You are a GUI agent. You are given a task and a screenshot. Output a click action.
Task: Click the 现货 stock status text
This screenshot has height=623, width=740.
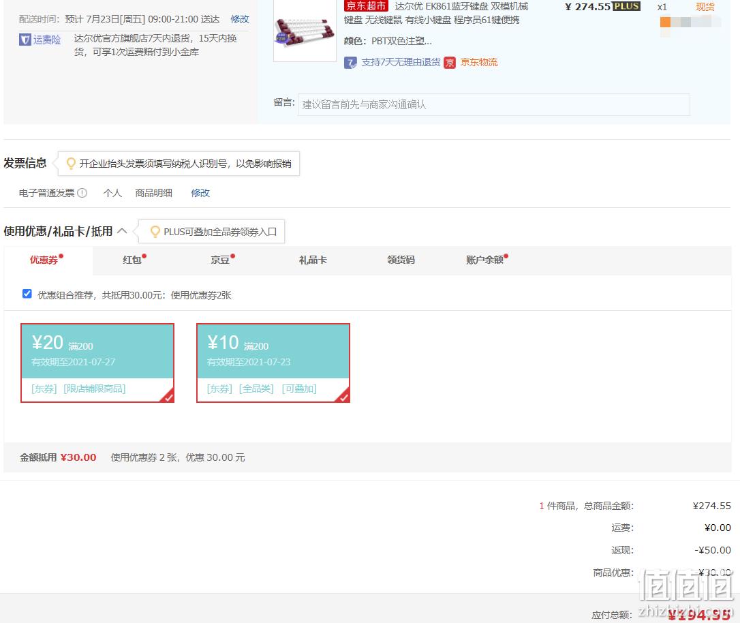coord(705,7)
